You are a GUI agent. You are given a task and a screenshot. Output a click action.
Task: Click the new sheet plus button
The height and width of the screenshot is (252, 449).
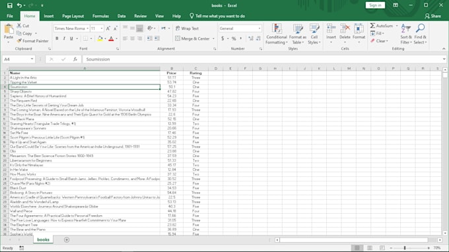click(x=67, y=239)
